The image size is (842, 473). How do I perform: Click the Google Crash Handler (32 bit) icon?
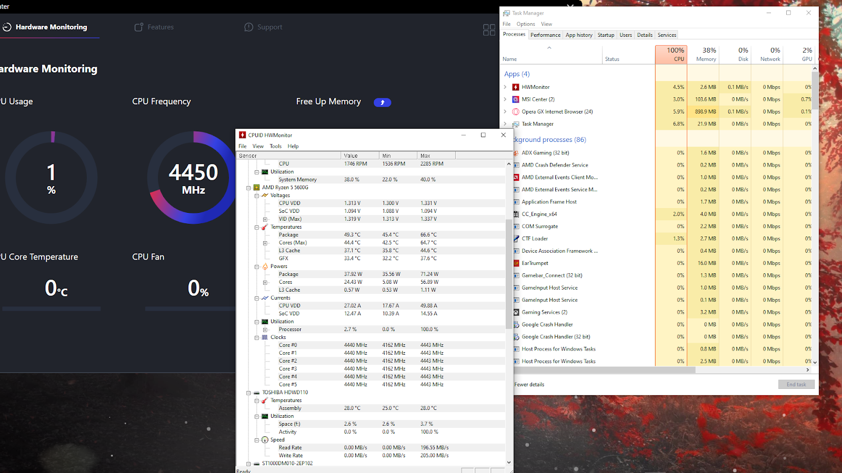click(x=516, y=337)
